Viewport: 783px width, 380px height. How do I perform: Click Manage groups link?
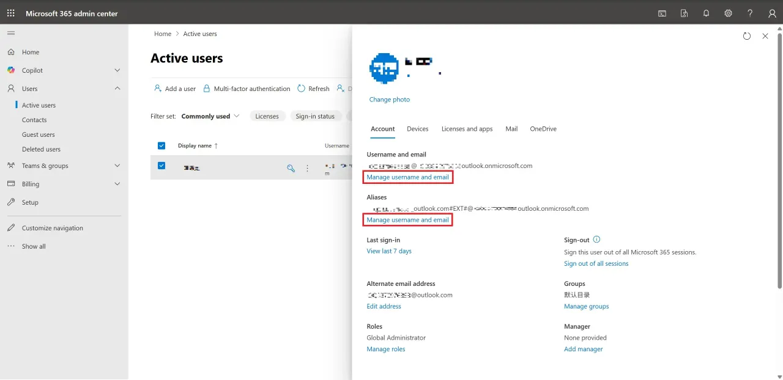587,306
